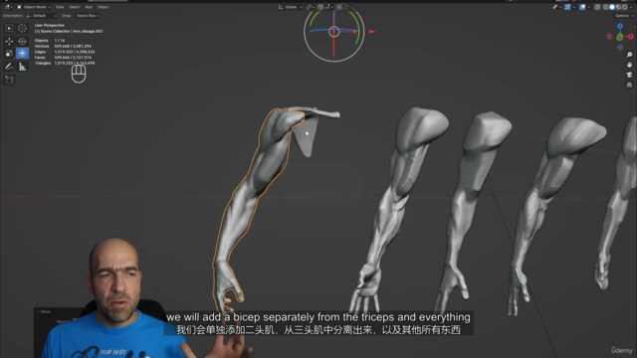Choose the Add Cube tool
Image resolution: width=637 pixels, height=358 pixels.
click(9, 80)
